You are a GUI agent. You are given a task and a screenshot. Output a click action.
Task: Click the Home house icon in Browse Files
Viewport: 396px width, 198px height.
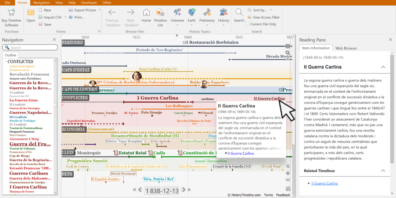pyautogui.click(x=146, y=12)
